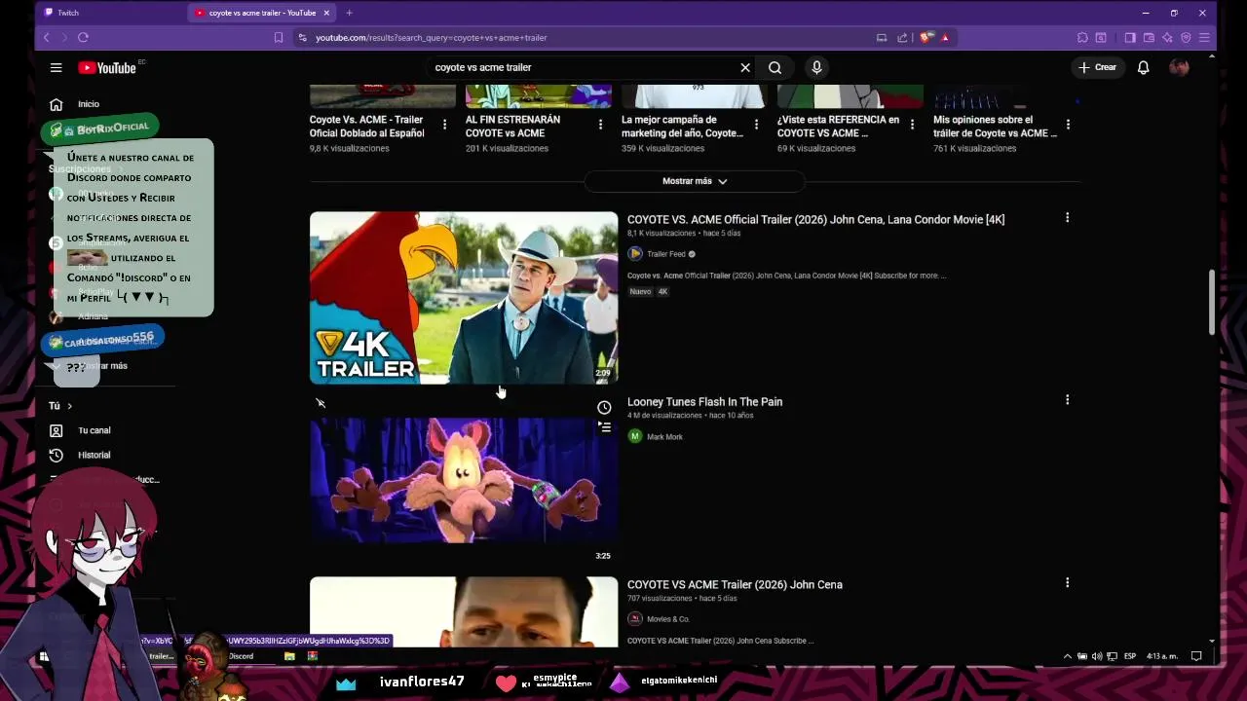Screen dimensions: 1247x701
Task: Open the volume control in system tray
Action: (x=1097, y=656)
